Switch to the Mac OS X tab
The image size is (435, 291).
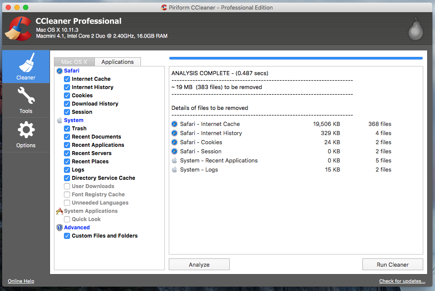coord(74,62)
